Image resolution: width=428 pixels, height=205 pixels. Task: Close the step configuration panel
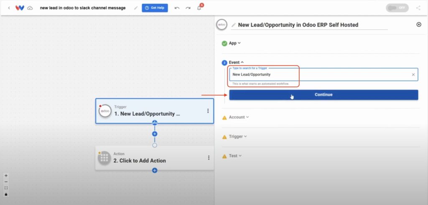pos(419,25)
